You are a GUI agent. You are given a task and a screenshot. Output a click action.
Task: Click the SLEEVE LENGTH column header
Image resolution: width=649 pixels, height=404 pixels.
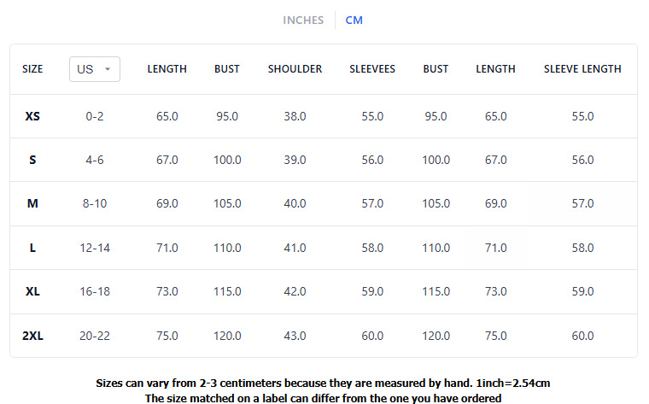point(582,69)
